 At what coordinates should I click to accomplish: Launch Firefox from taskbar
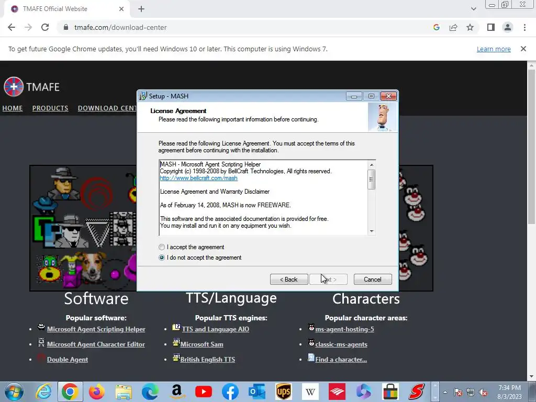pyautogui.click(x=97, y=392)
